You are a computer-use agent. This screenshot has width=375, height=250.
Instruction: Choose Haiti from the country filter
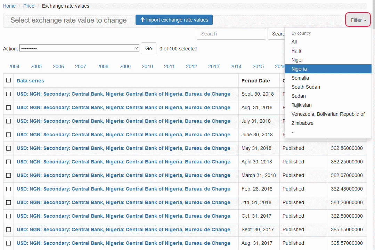tap(296, 51)
